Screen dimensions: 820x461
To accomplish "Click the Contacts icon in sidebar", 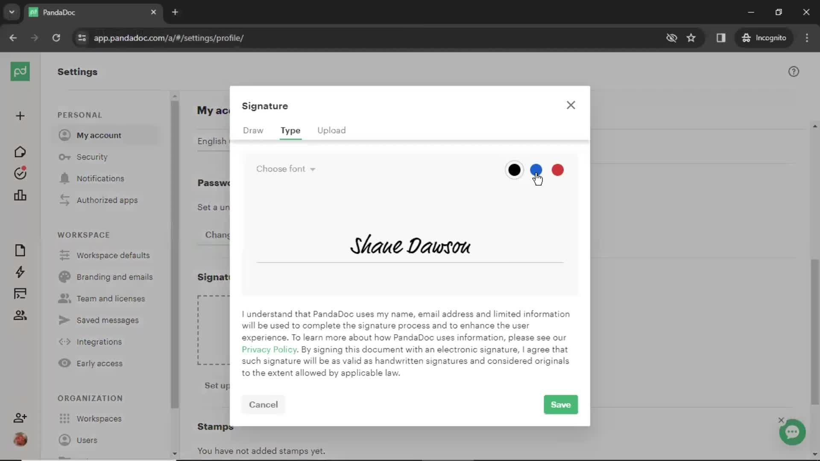I will (x=20, y=315).
